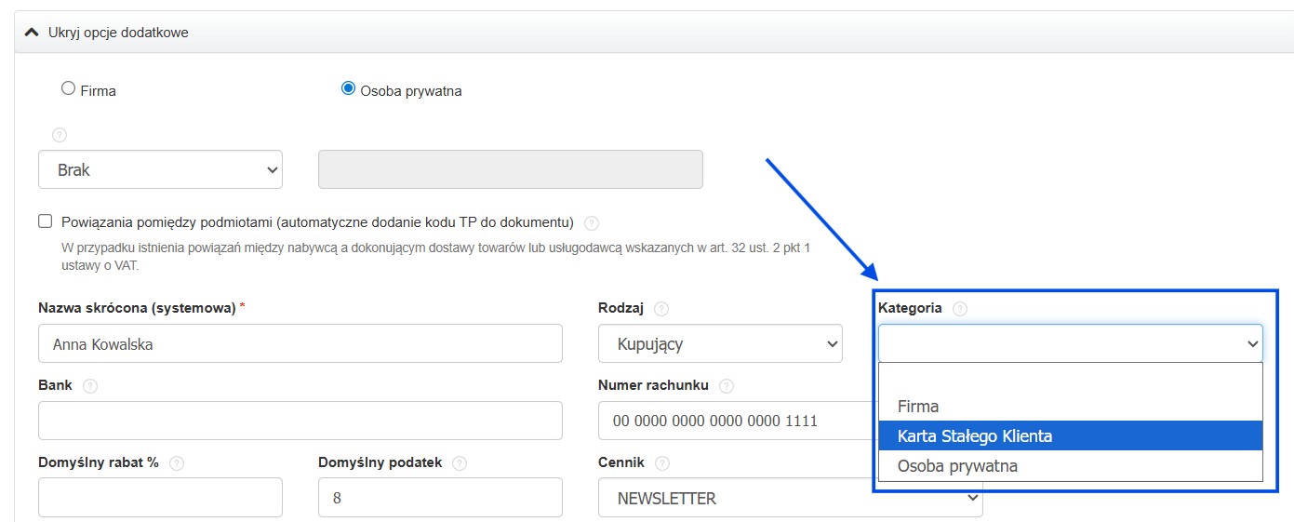This screenshot has height=522, width=1294.
Task: Open the Kategoria dropdown
Action: click(1070, 343)
